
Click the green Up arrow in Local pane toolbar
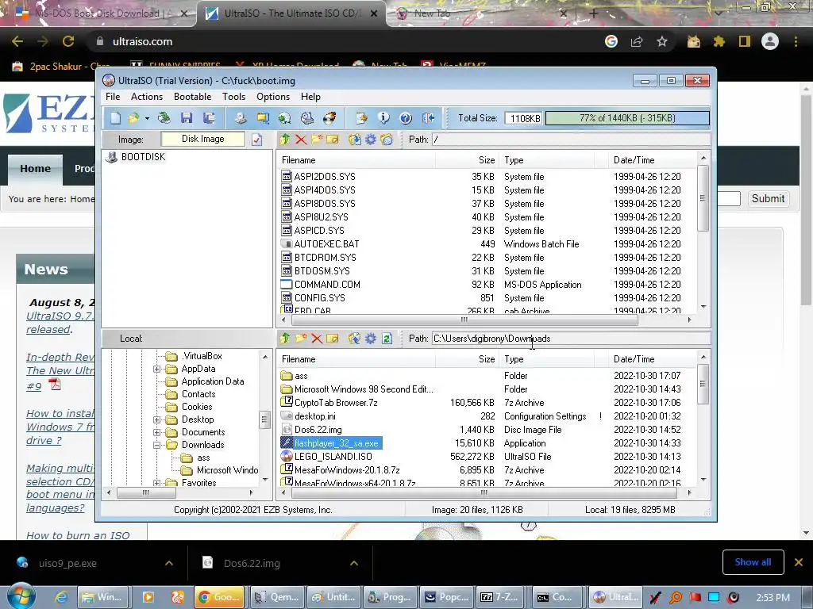click(285, 339)
